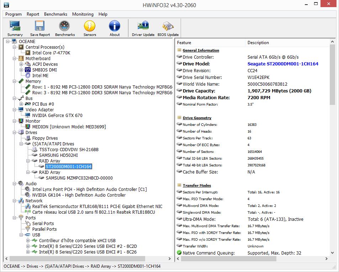Open the Help menu
Image resolution: width=339 pixels, height=272 pixels.
(x=103, y=14)
